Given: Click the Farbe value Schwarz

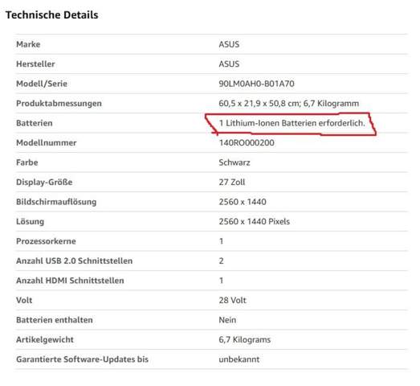Looking at the screenshot, I should tap(234, 162).
